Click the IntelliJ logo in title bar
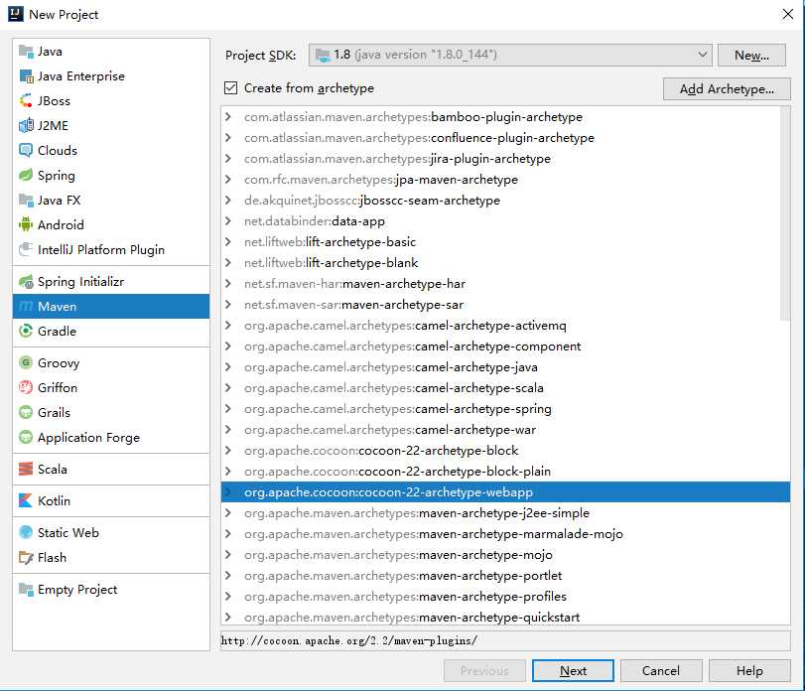The width and height of the screenshot is (805, 691). pyautogui.click(x=16, y=14)
